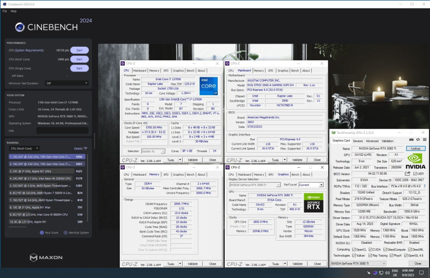Toggle the CUDA checkbox
Viewport: 430px width, 278px height.
pyautogui.click(x=370, y=250)
